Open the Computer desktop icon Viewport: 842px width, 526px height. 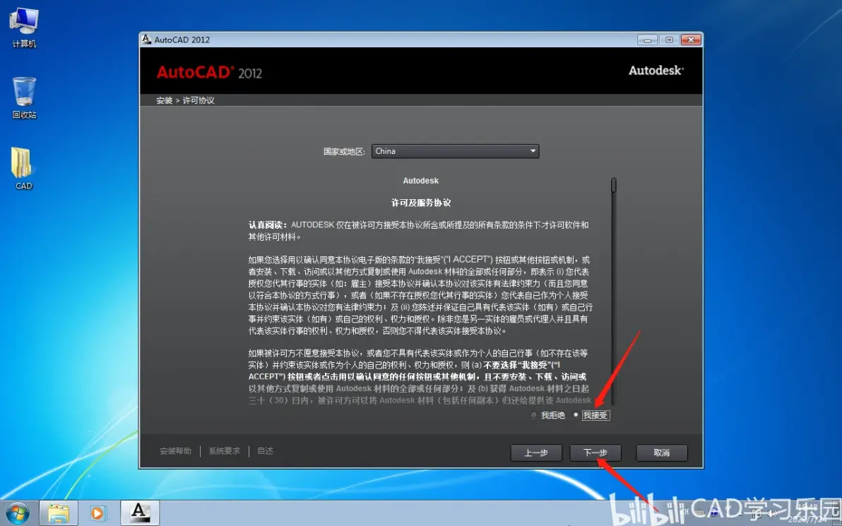(x=24, y=28)
